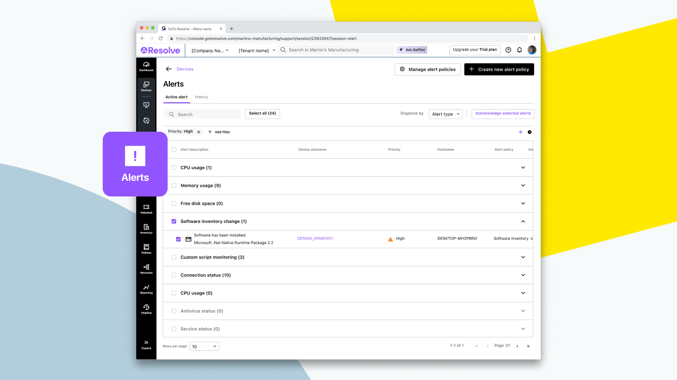Open the Inventory section in the sidebar
Image resolution: width=677 pixels, height=380 pixels.
pyautogui.click(x=146, y=229)
